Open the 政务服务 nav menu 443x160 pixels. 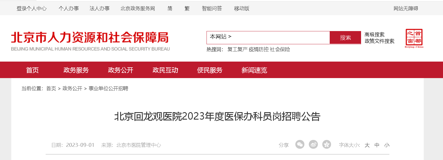pyautogui.click(x=76, y=70)
